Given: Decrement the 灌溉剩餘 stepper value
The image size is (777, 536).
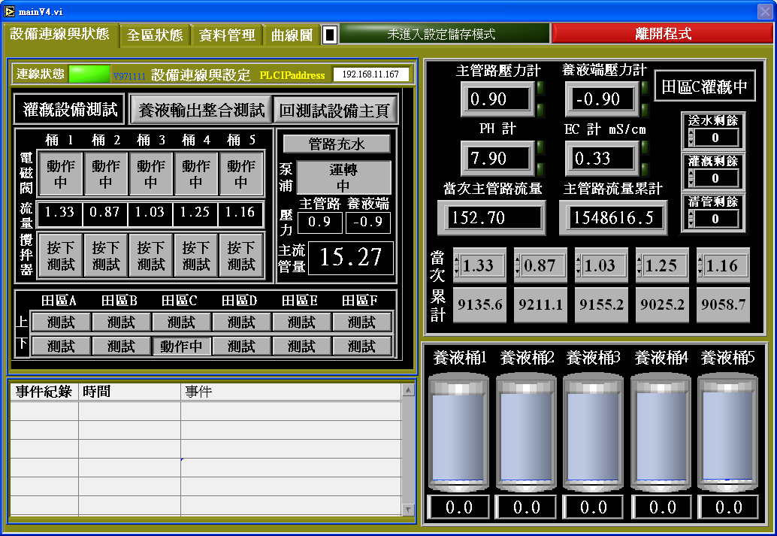Looking at the screenshot, I should [x=691, y=182].
